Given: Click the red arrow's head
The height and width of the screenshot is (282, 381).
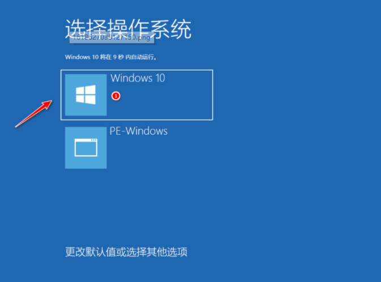Looking at the screenshot, I should pyautogui.click(x=47, y=104).
